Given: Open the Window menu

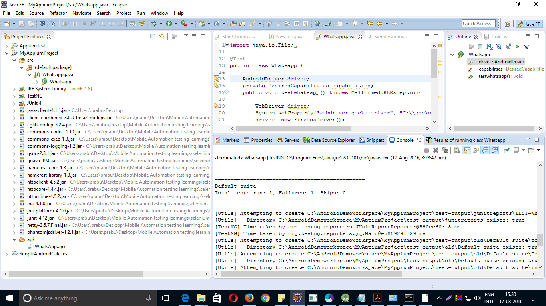Looking at the screenshot, I should tap(159, 13).
